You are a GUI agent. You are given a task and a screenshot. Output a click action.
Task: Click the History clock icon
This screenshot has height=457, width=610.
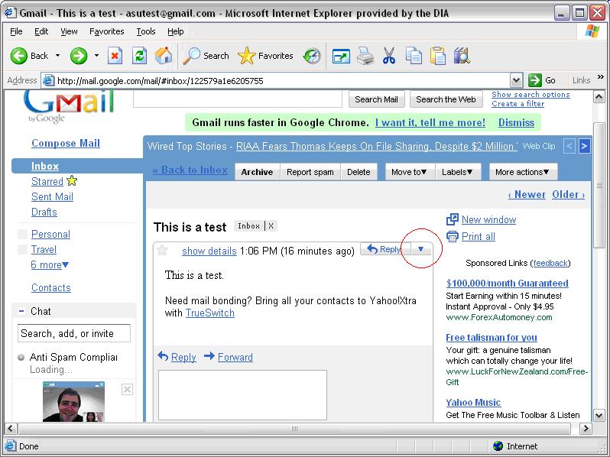point(312,56)
